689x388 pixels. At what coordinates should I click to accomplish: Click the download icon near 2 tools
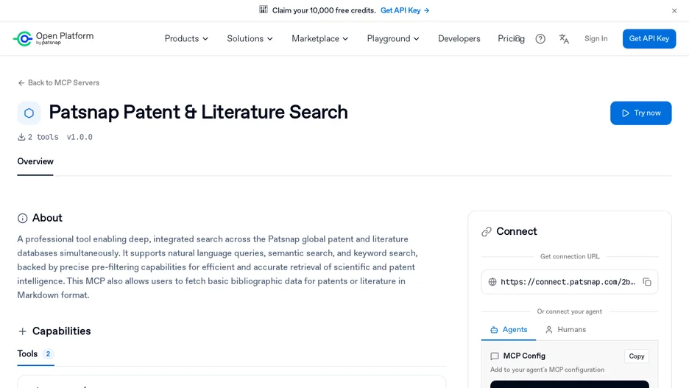click(x=21, y=137)
